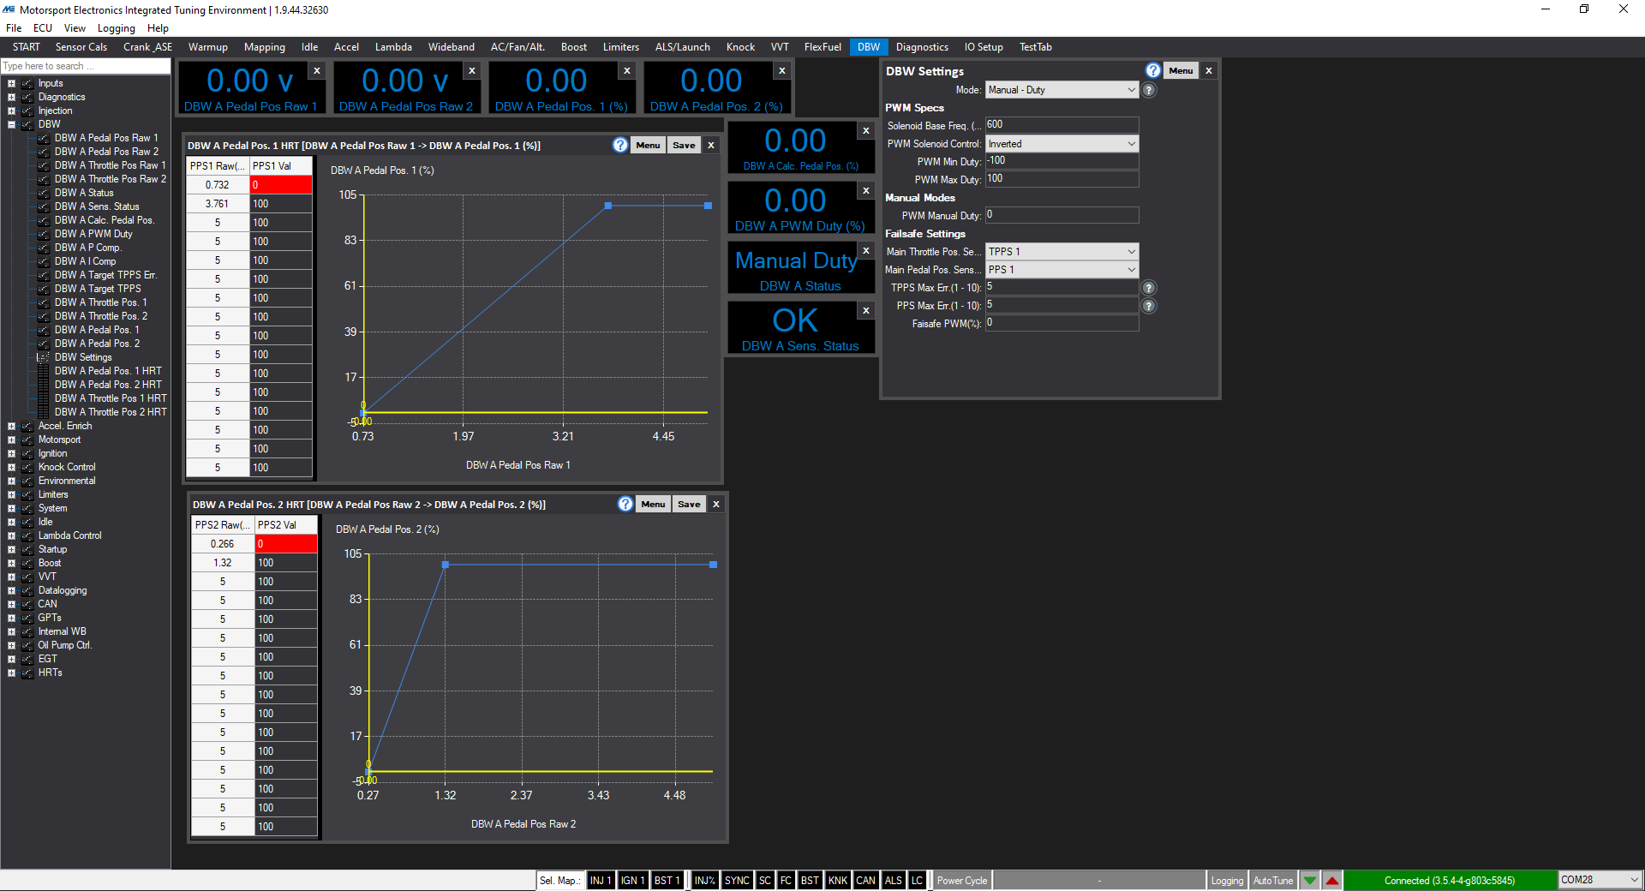Screen dimensions: 1645x891
Task: Open help on DBW A Pedal Pos. 1 HRT panel
Action: click(620, 146)
